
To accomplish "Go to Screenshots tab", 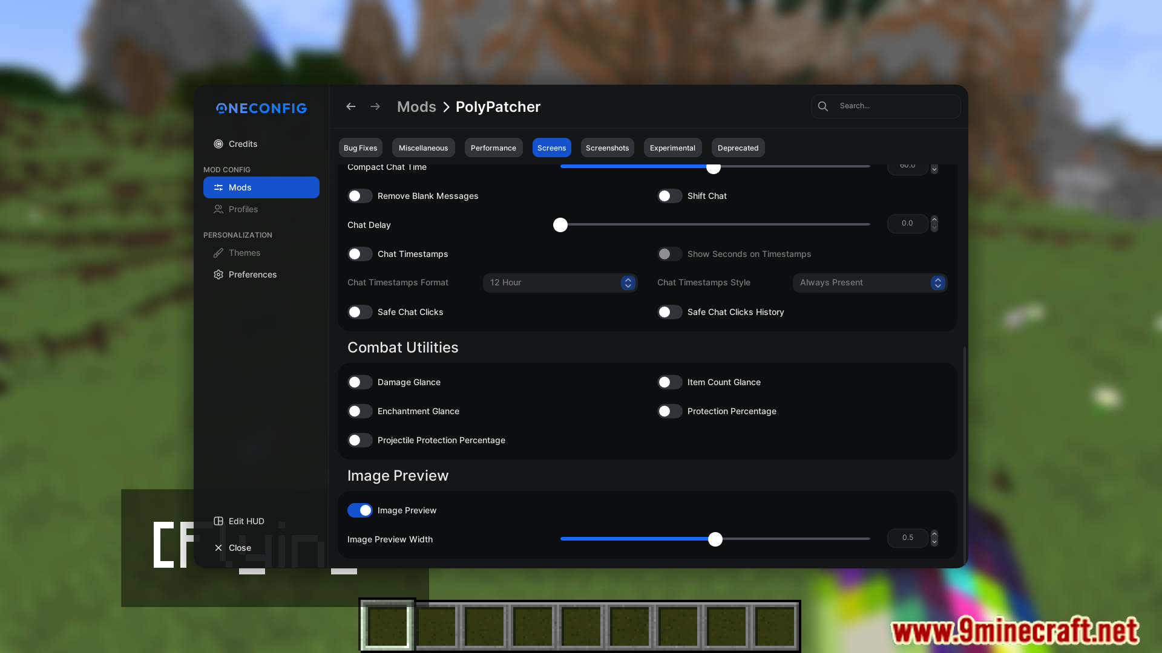I will coord(607,148).
